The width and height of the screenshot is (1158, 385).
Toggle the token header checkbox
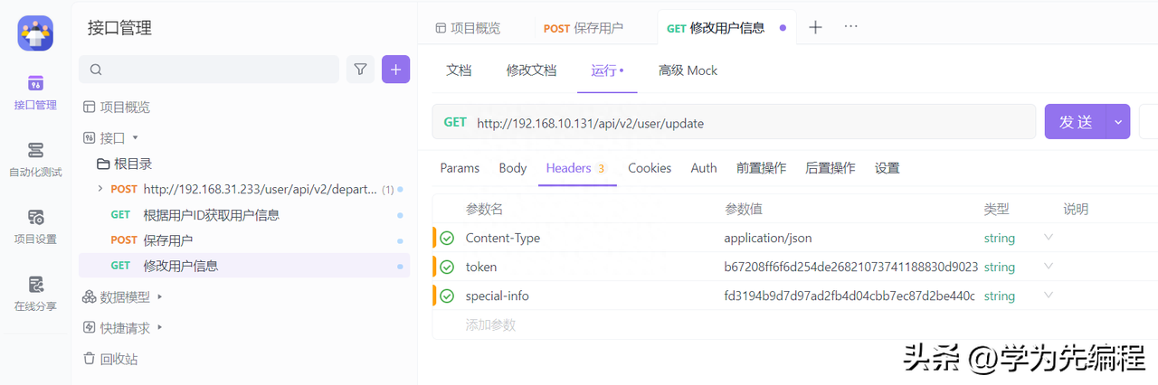click(447, 268)
